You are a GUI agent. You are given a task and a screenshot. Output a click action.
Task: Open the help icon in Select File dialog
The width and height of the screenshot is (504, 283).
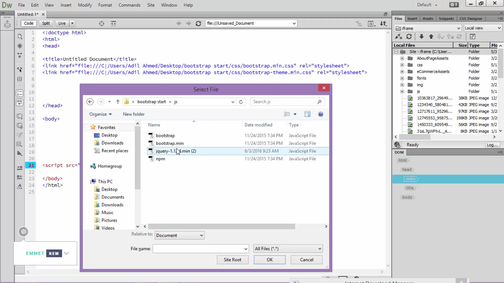tap(321, 114)
